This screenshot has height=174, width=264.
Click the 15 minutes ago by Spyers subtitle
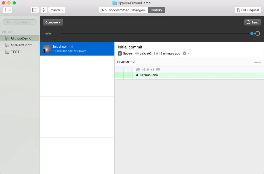point(69,51)
